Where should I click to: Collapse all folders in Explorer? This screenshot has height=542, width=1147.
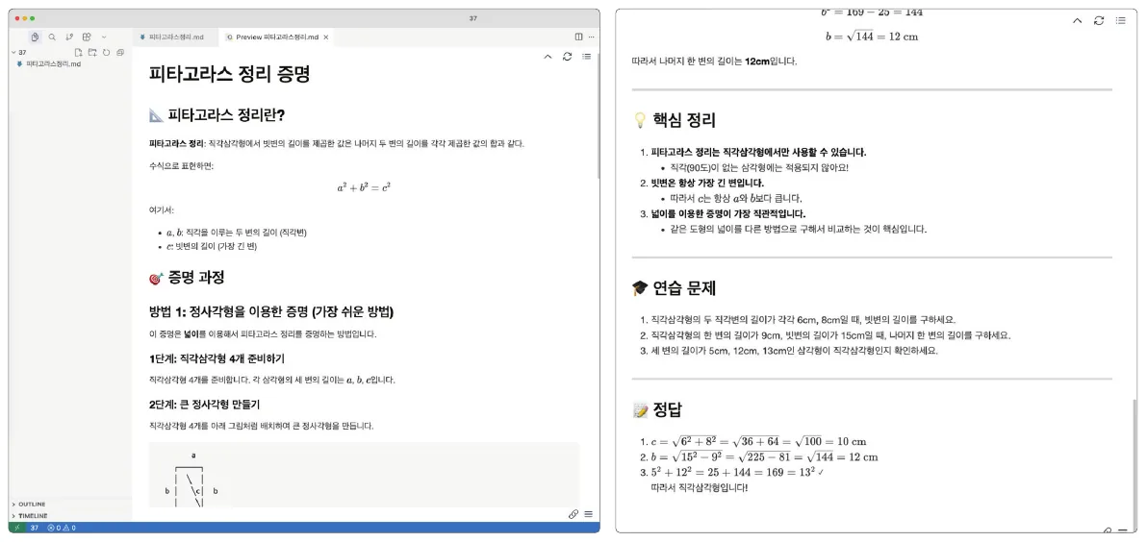[x=120, y=53]
